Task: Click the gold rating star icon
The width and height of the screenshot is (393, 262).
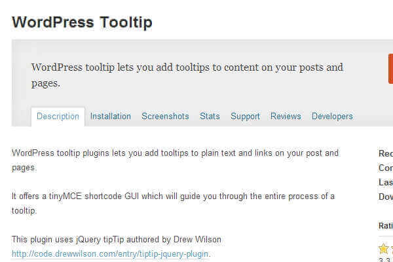Action: tap(384, 248)
